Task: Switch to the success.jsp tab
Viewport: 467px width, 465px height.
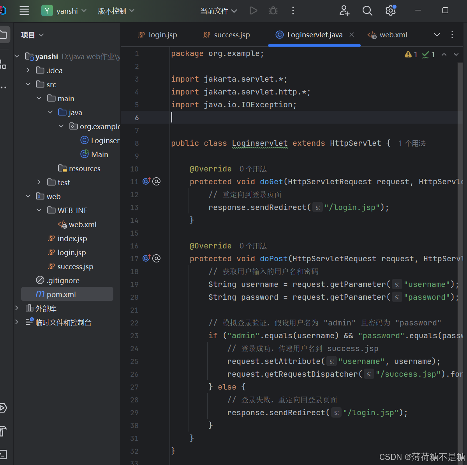Action: [x=226, y=35]
